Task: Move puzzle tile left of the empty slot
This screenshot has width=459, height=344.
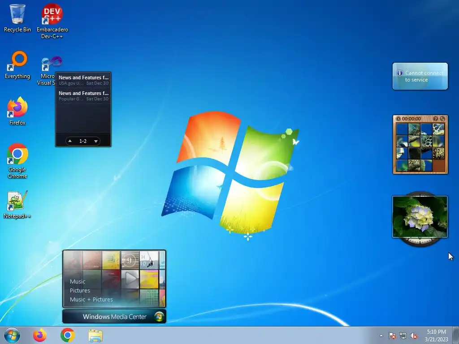Action: point(427,165)
